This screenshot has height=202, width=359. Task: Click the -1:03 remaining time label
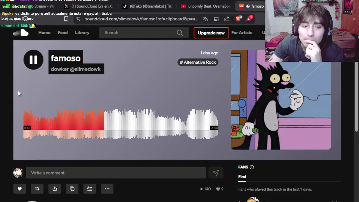[214, 128]
